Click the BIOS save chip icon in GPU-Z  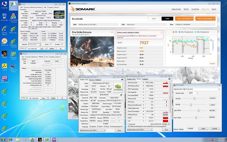tap(121, 95)
